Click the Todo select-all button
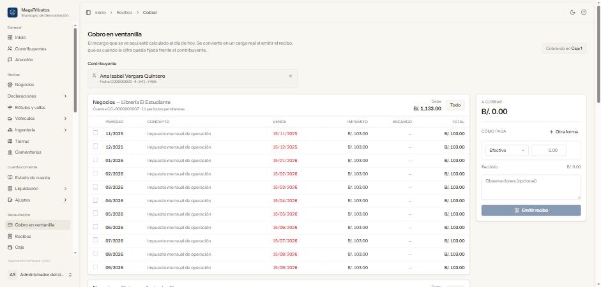This screenshot has height=287, width=601. [x=455, y=105]
